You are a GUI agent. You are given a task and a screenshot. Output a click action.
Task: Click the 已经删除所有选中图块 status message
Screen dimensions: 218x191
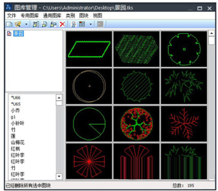[x=28, y=185]
